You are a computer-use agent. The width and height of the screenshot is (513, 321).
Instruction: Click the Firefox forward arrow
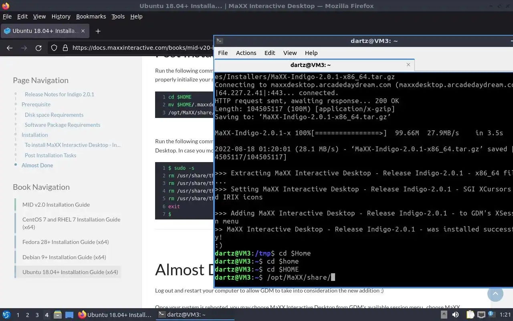click(x=24, y=48)
